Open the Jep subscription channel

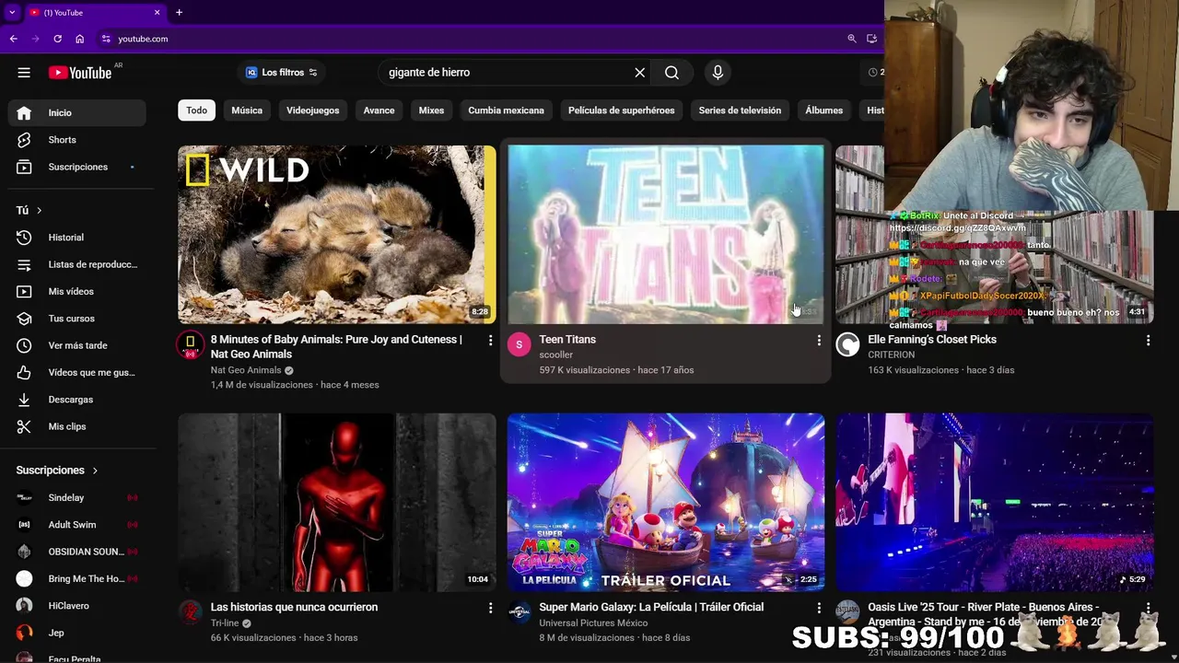pos(77,633)
